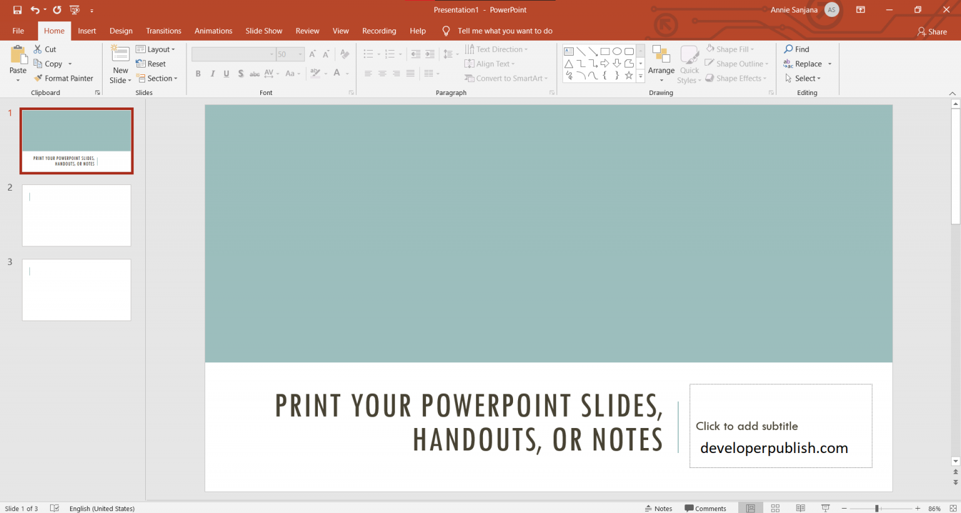Image resolution: width=961 pixels, height=513 pixels.
Task: Select the Oval shape in Drawing gallery
Action: (x=617, y=51)
